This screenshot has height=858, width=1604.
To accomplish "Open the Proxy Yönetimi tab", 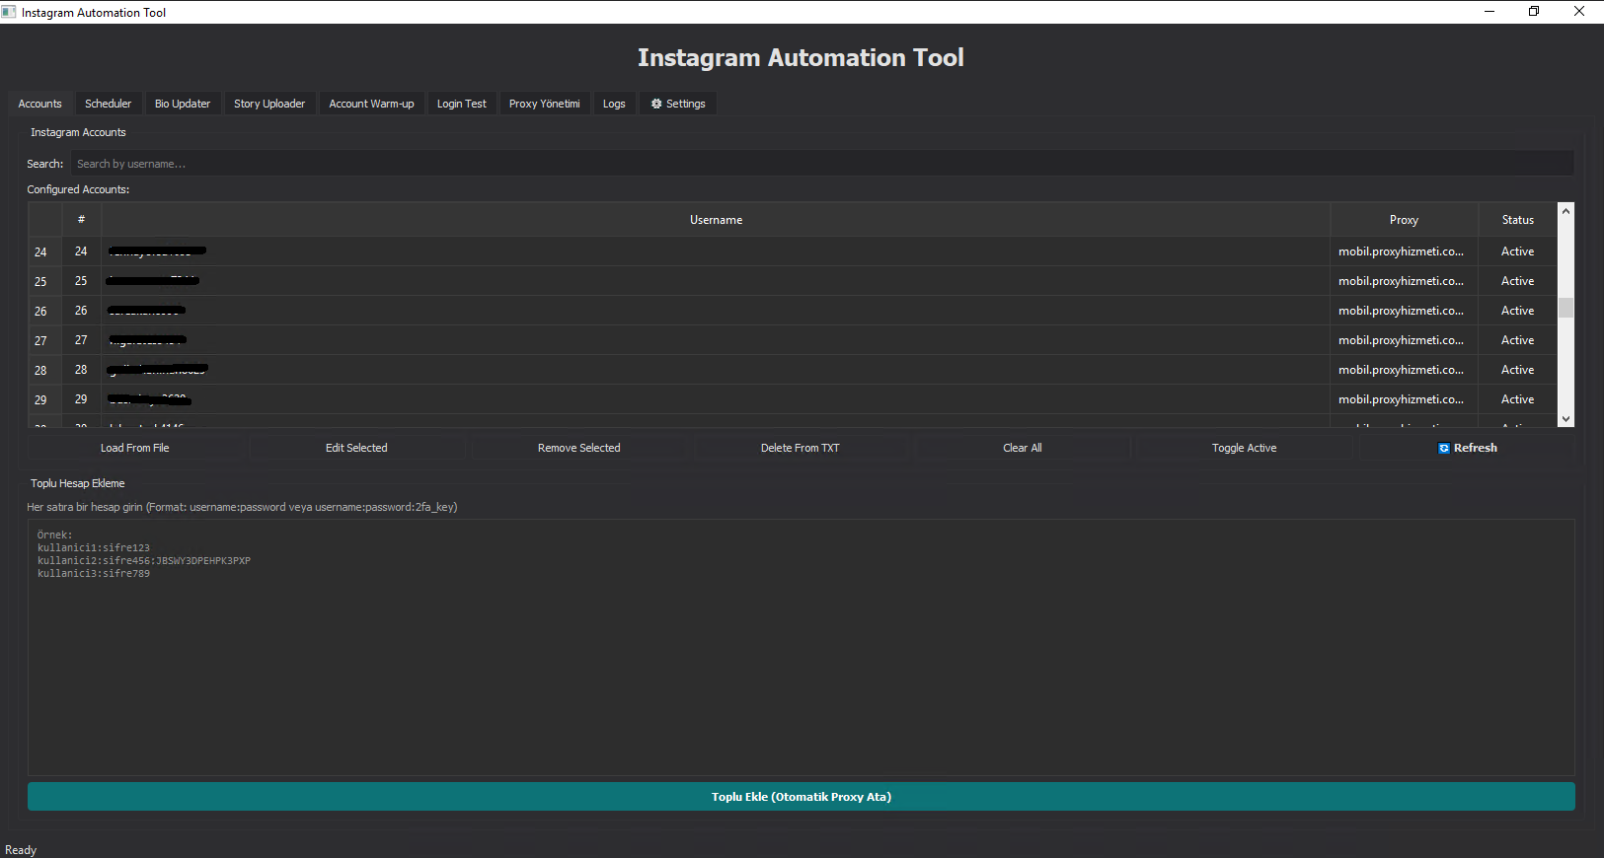I will pyautogui.click(x=544, y=104).
